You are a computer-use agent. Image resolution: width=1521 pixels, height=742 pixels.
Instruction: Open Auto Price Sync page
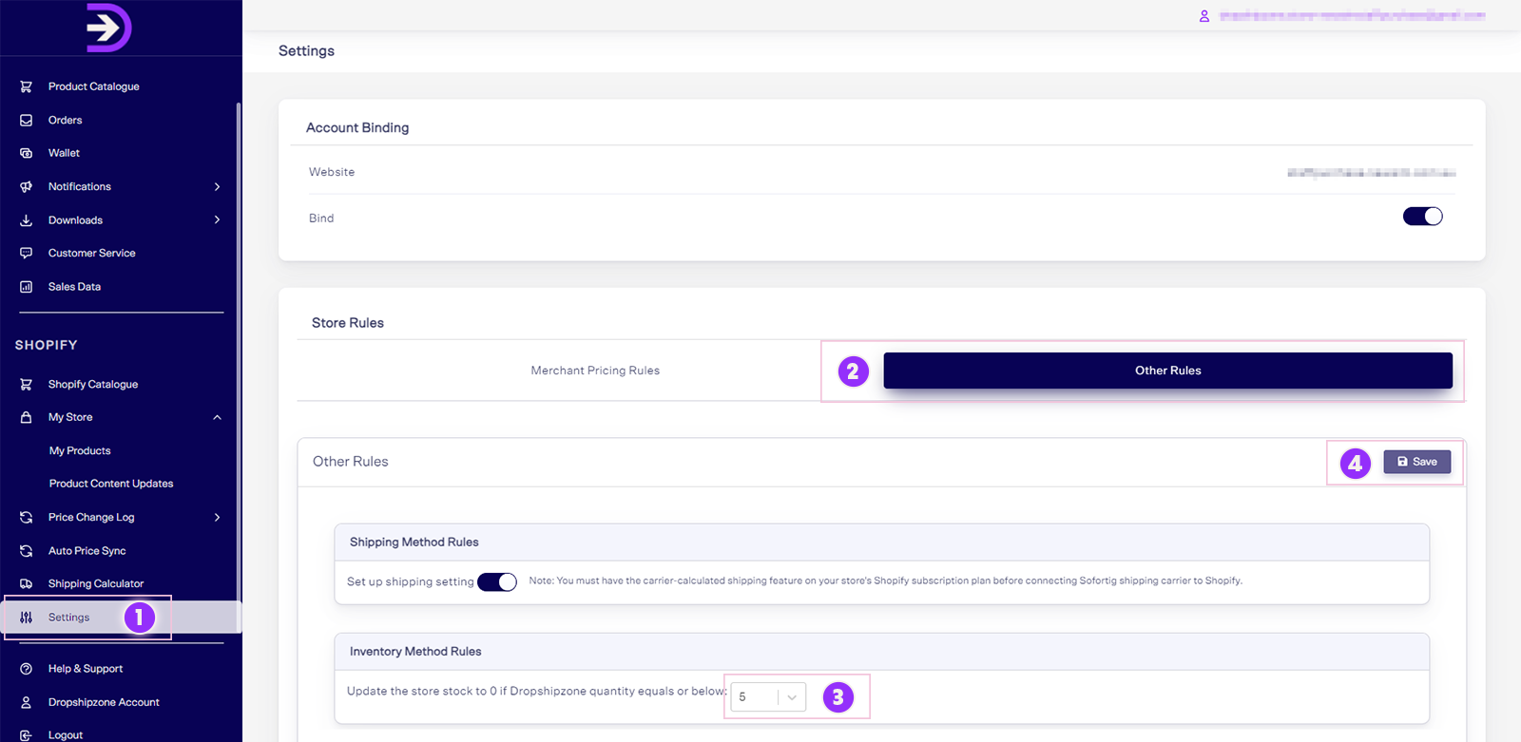pyautogui.click(x=87, y=551)
